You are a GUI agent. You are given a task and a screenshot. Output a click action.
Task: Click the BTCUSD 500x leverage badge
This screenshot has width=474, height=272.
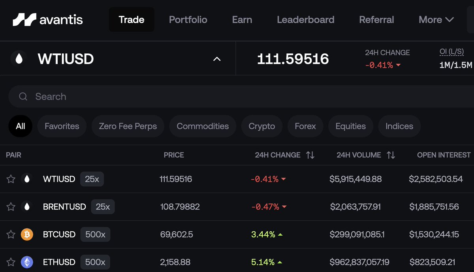[x=95, y=234]
